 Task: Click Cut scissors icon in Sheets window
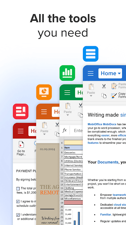[81, 105]
